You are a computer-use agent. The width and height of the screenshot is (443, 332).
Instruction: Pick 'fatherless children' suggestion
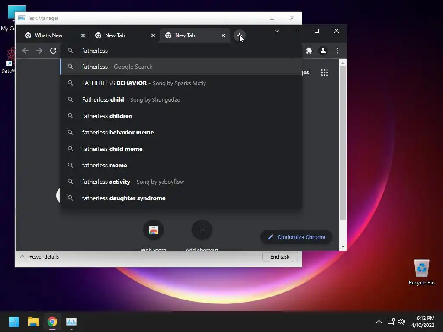(x=181, y=116)
